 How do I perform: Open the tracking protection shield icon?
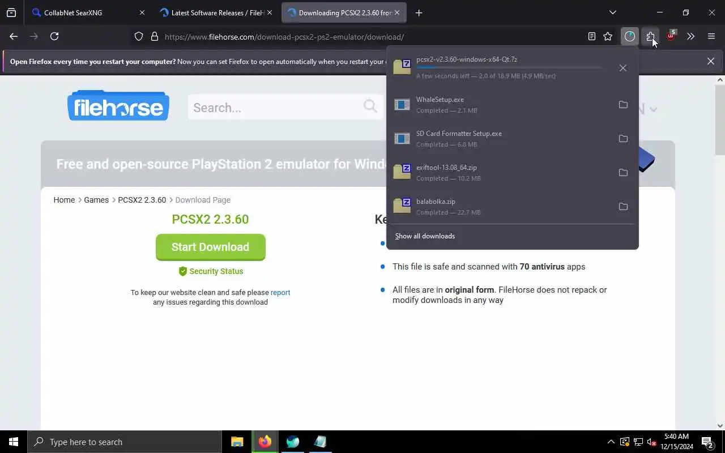[139, 37]
